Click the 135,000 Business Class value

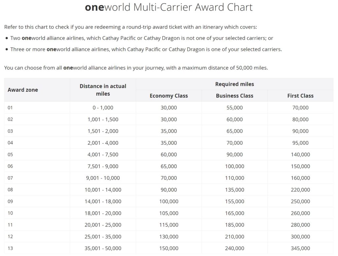235,190
